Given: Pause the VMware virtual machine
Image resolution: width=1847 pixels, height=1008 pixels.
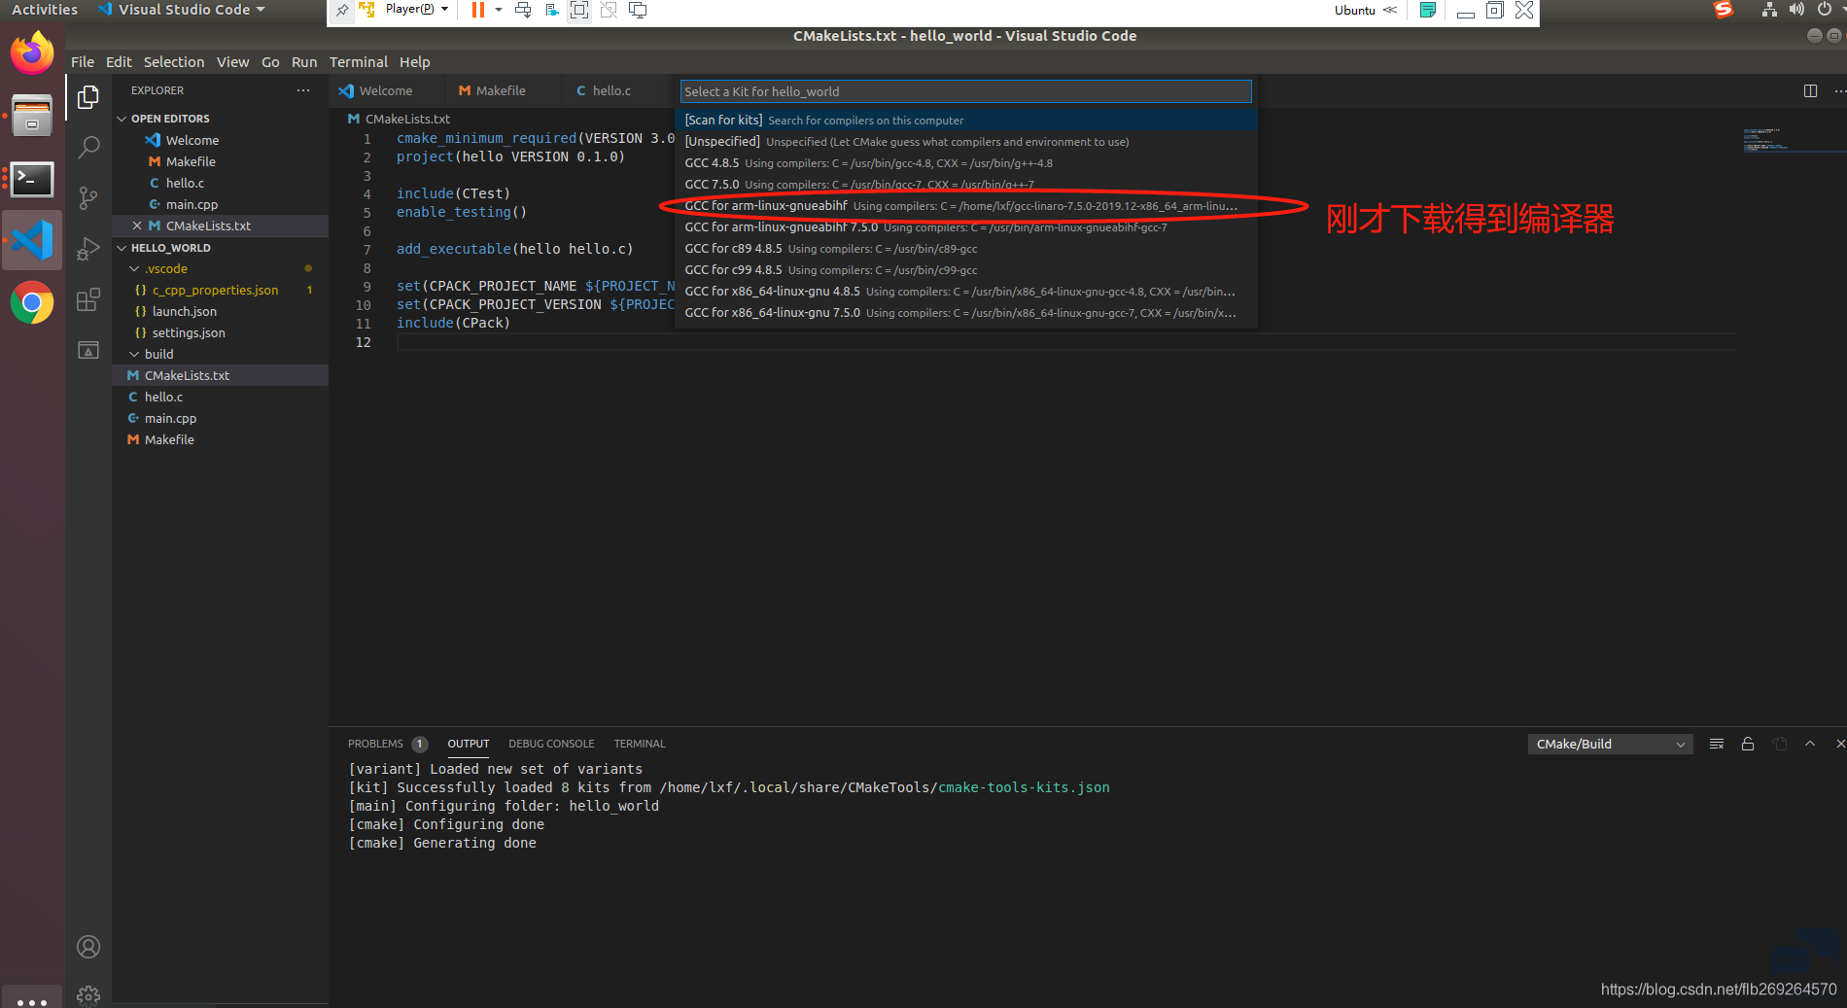Looking at the screenshot, I should [477, 10].
